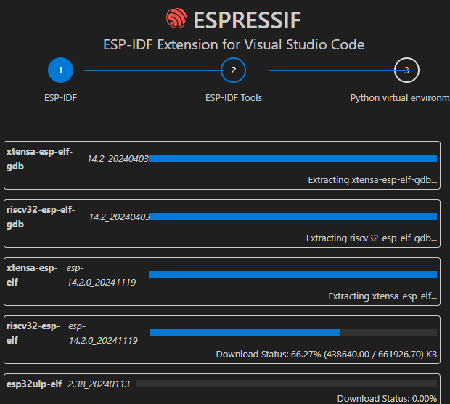Click version '2.38_20240113' of esp32ulp-elf
The image size is (450, 404).
click(x=99, y=384)
